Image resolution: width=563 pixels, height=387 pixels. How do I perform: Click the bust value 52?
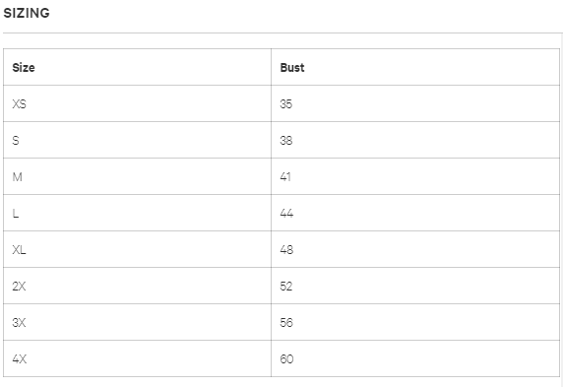tap(286, 286)
